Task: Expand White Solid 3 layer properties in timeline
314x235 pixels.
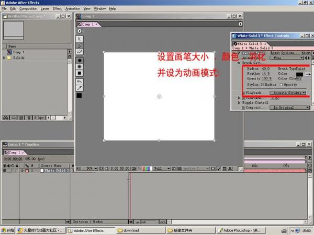Action: [x=22, y=171]
